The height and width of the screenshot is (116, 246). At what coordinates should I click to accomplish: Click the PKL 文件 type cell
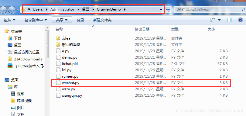pos(179,64)
